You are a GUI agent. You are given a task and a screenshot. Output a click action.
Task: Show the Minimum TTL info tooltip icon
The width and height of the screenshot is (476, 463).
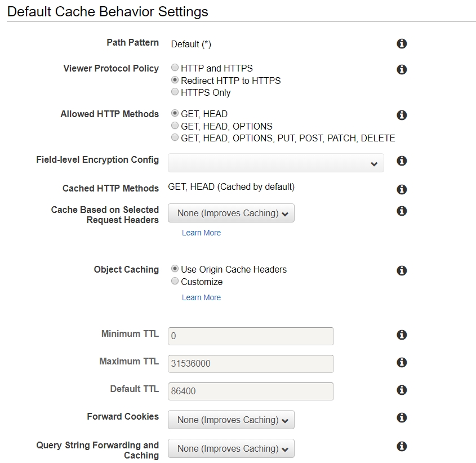[x=402, y=335]
